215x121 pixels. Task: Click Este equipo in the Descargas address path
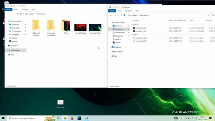coord(133,15)
